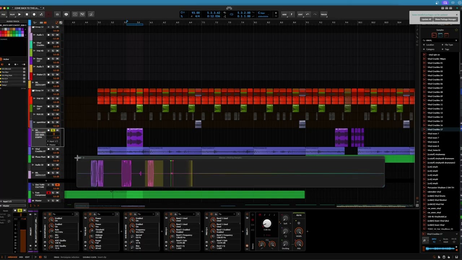
Task: Click the round transport record button
Action: (x=34, y=14)
